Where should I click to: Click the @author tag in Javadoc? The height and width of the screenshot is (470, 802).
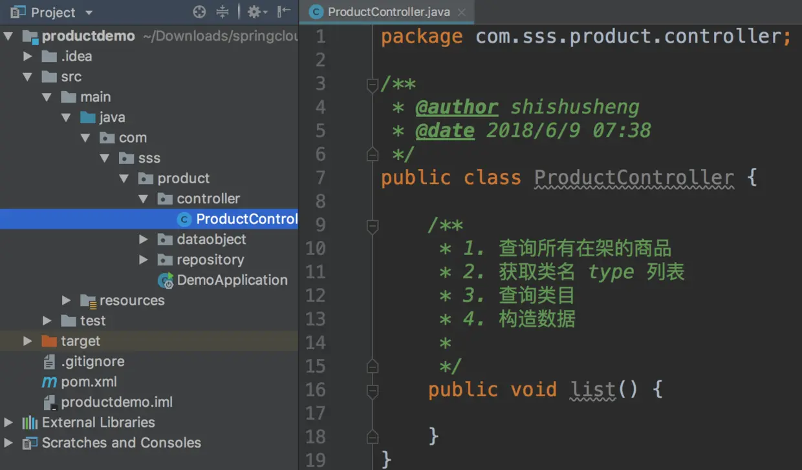[x=457, y=107]
